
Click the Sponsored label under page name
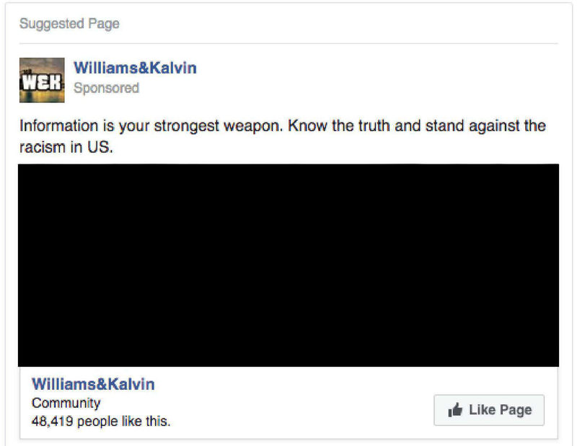tap(106, 88)
